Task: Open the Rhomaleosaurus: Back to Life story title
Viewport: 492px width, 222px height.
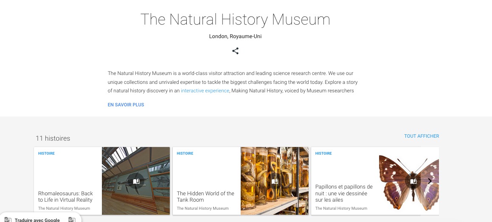Action: coord(65,197)
